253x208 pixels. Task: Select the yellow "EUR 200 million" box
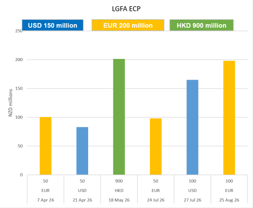pyautogui.click(x=127, y=25)
